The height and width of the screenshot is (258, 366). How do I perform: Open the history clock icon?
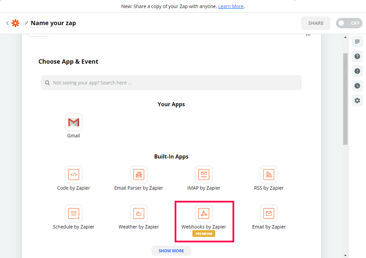point(357,86)
